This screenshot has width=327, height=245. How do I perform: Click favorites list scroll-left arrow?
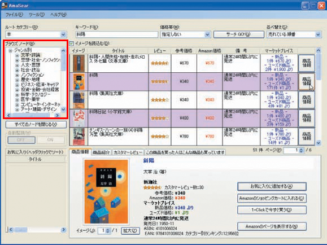click(11, 230)
